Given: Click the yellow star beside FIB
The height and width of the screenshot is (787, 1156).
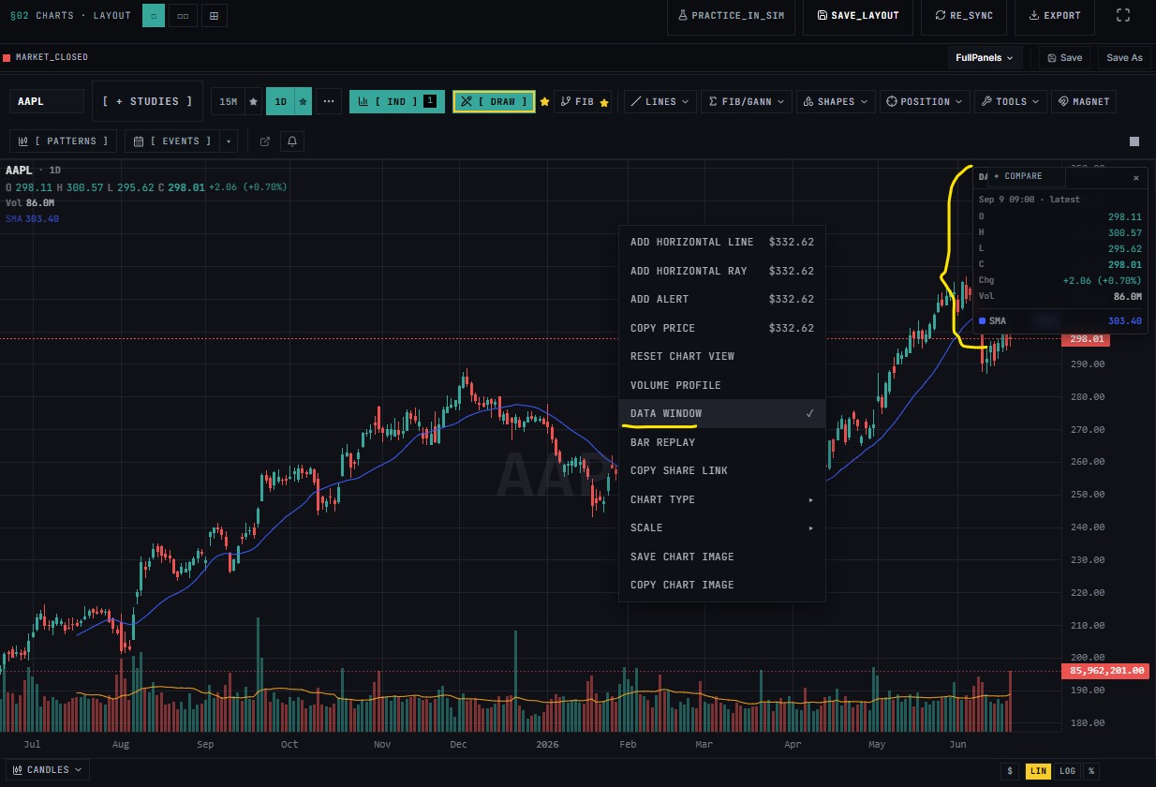Looking at the screenshot, I should (604, 101).
